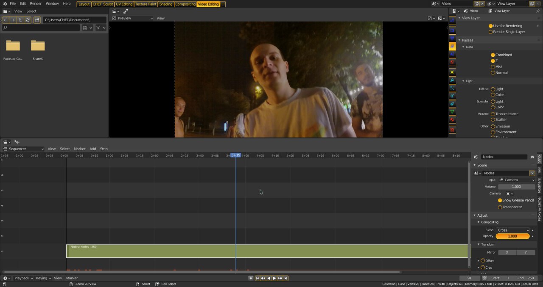Collapse the Passes panel
The image size is (543, 287).
(x=459, y=40)
